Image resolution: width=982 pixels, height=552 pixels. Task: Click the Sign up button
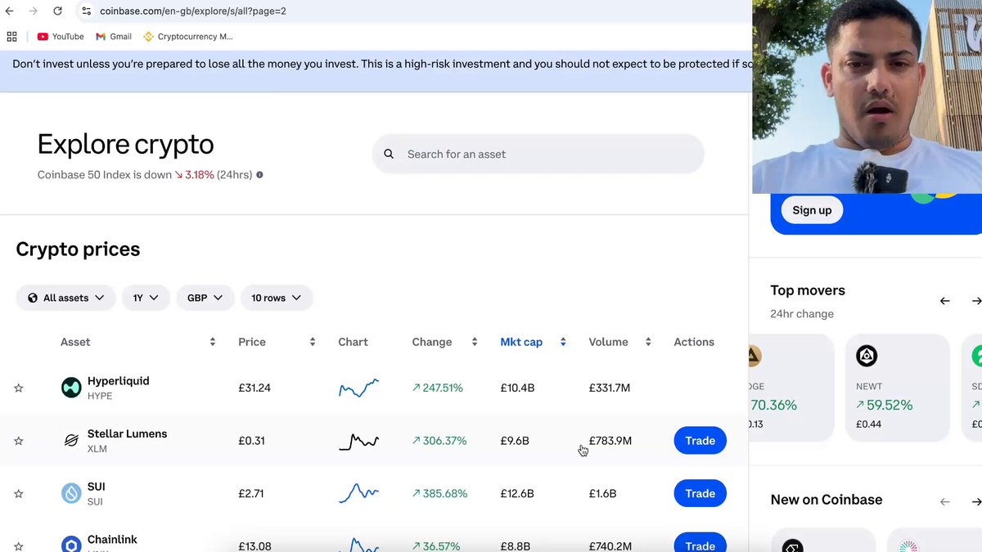point(812,210)
